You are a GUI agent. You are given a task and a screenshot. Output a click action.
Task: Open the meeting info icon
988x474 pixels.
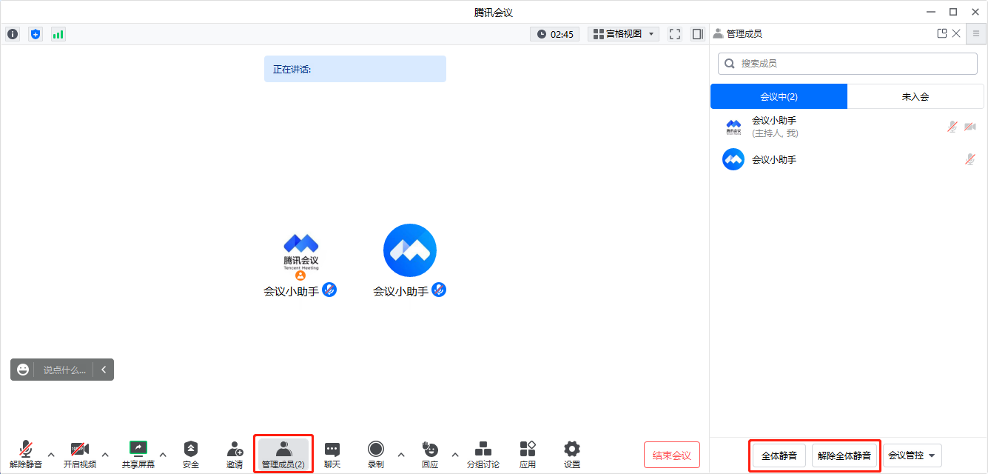(13, 34)
